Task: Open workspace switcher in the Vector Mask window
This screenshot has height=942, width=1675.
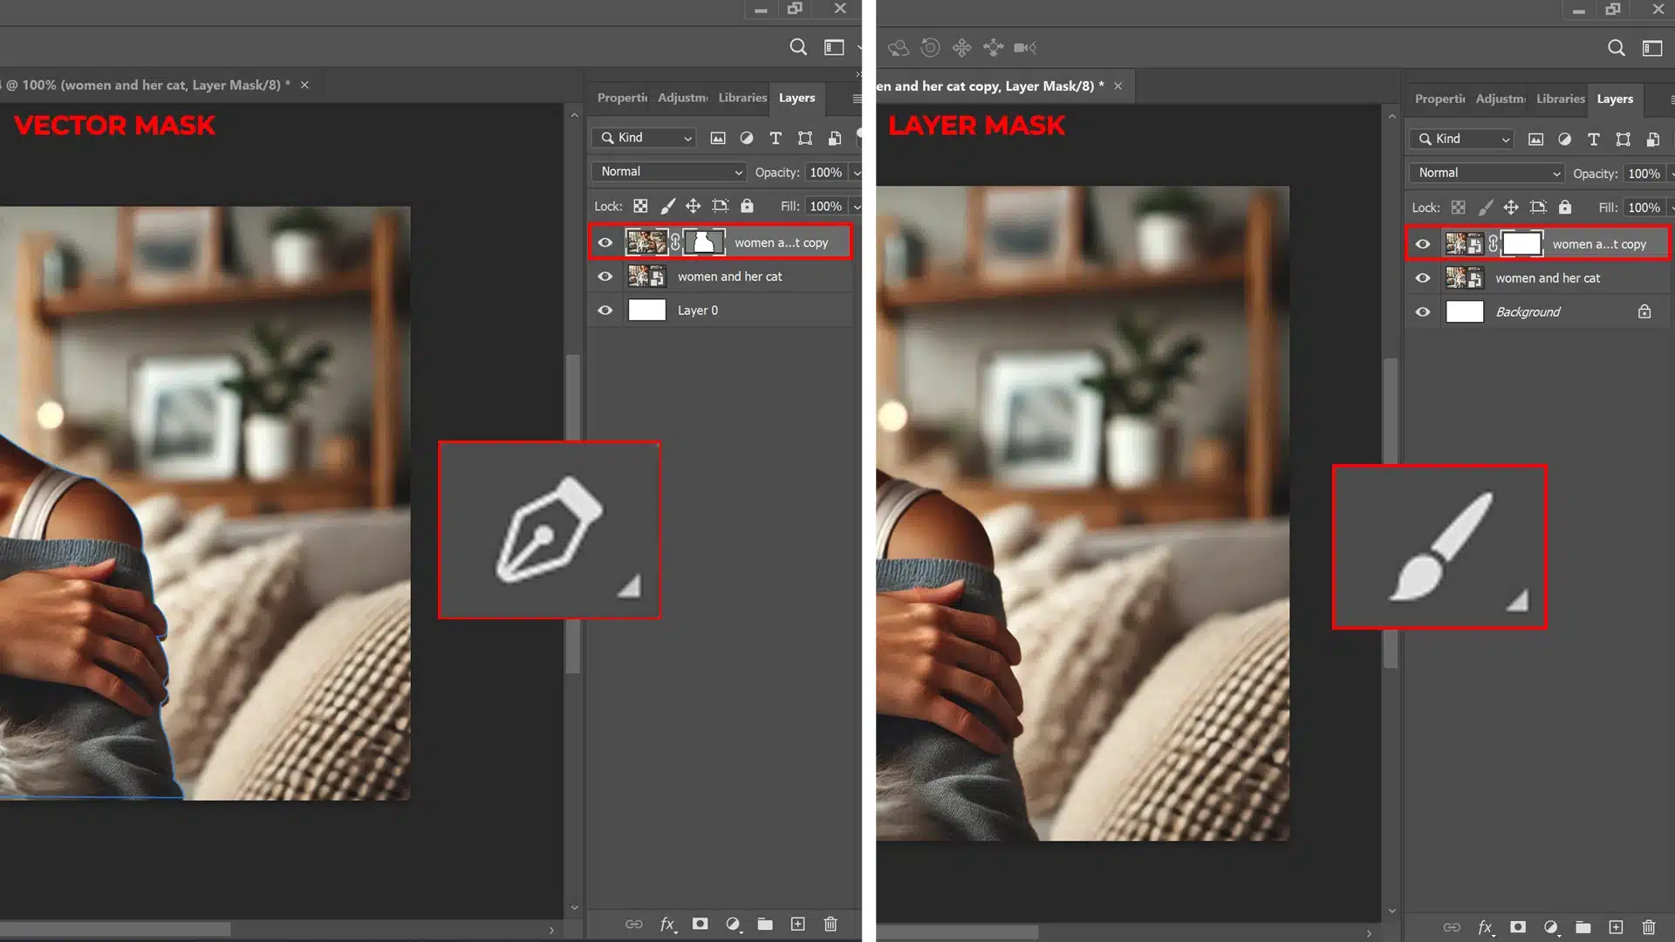Action: click(834, 47)
